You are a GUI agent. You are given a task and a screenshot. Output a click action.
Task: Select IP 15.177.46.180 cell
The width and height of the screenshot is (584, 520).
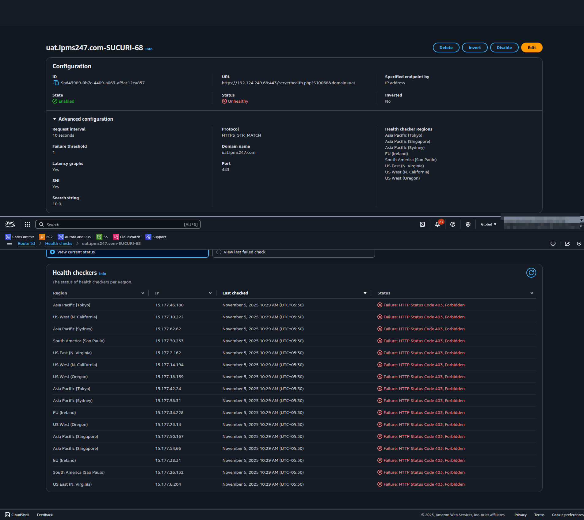[x=169, y=305]
